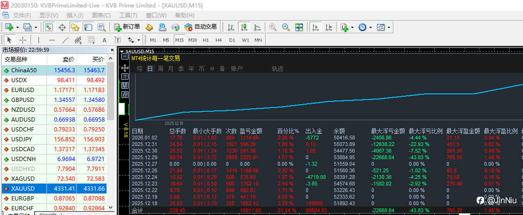Select the text label tool (A)
Screen dimensions: 523x215
pos(104,40)
